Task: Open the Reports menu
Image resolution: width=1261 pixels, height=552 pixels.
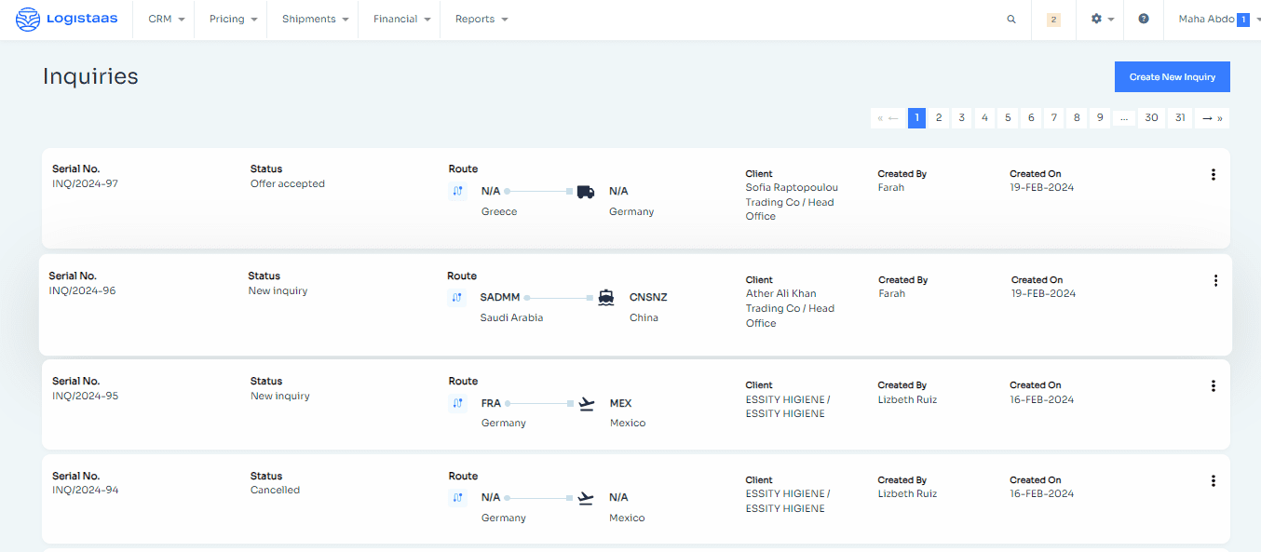Action: coord(481,20)
